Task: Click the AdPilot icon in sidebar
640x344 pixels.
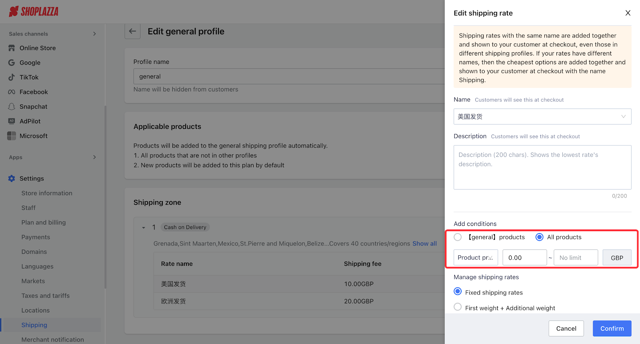Action: 12,121
